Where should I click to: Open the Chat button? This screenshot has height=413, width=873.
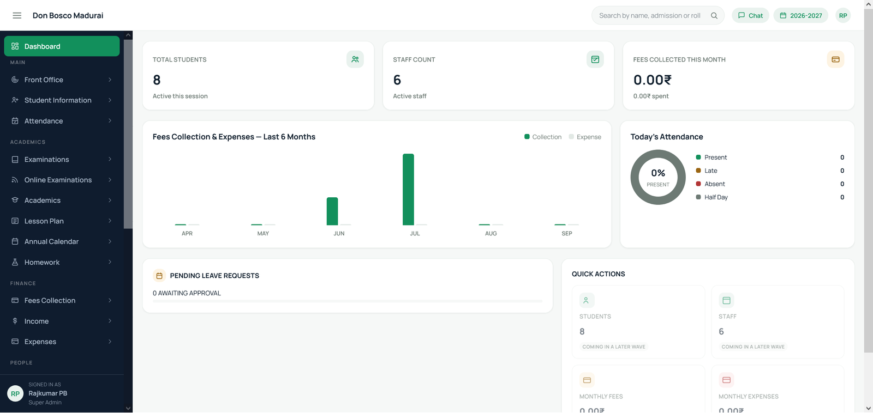point(750,15)
